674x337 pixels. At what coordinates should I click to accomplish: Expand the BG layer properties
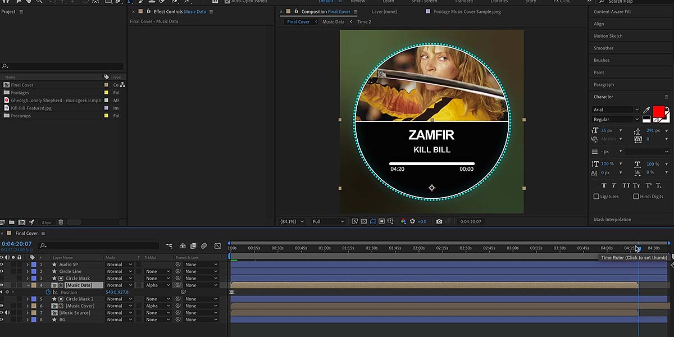coord(27,320)
